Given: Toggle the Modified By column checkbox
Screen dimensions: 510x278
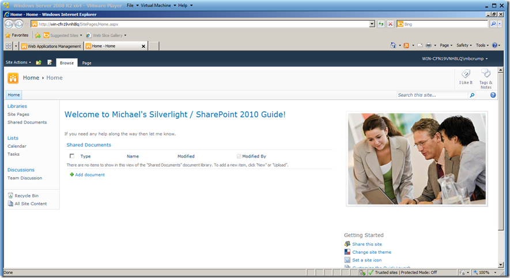Looking at the screenshot, I should [239, 156].
